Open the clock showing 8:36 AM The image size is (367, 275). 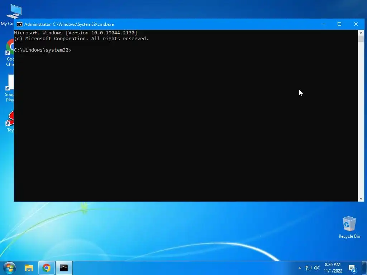333,268
